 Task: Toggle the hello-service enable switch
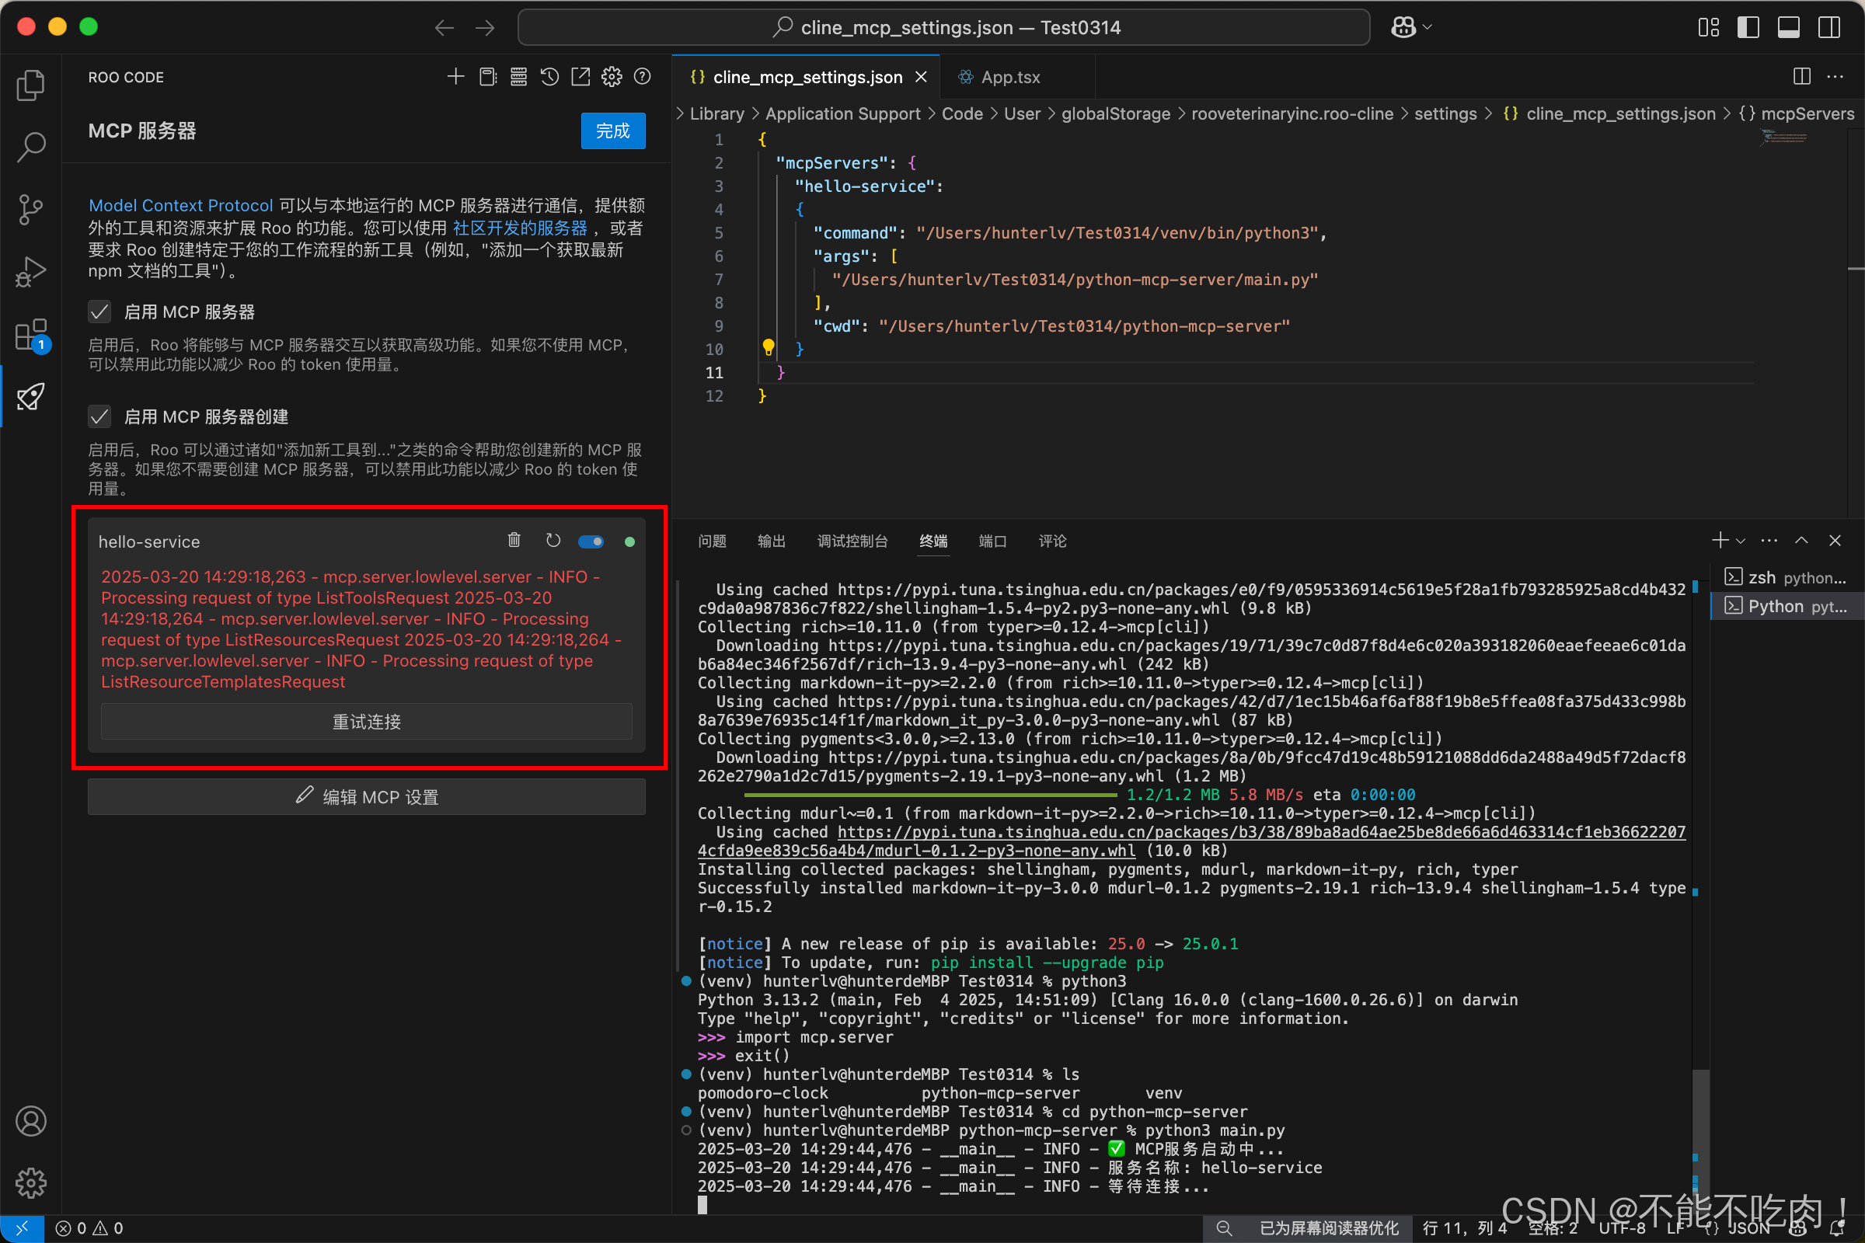coord(591,541)
